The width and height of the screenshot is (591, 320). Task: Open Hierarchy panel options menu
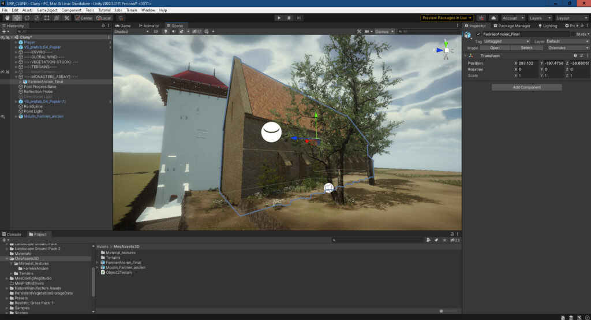(x=109, y=25)
